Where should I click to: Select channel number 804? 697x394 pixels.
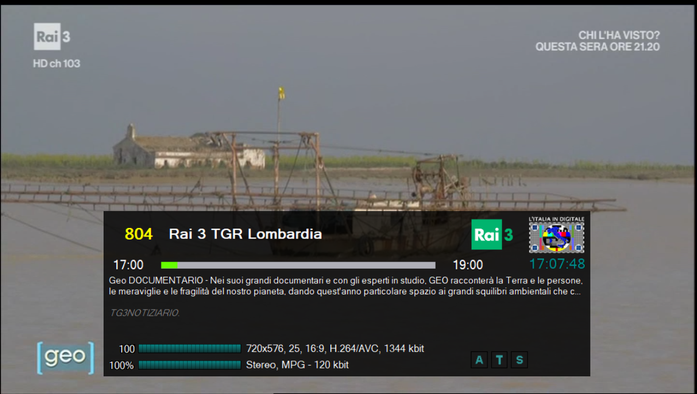click(x=138, y=234)
